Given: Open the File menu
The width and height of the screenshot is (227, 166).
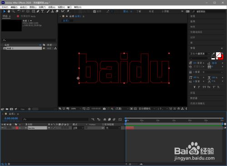Looking at the screenshot, I should 5,7.
